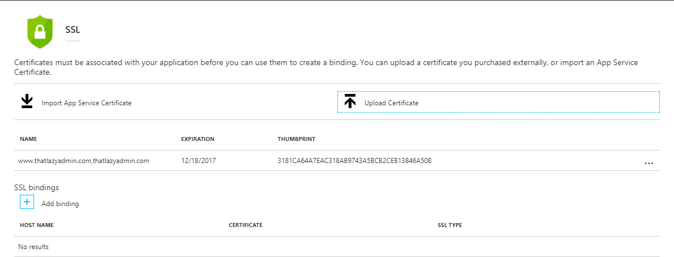Click the NAME column header
The height and width of the screenshot is (257, 674).
(28, 139)
